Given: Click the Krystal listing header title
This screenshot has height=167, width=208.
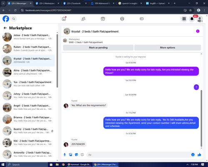Looking at the screenshot, I should [x=95, y=31].
